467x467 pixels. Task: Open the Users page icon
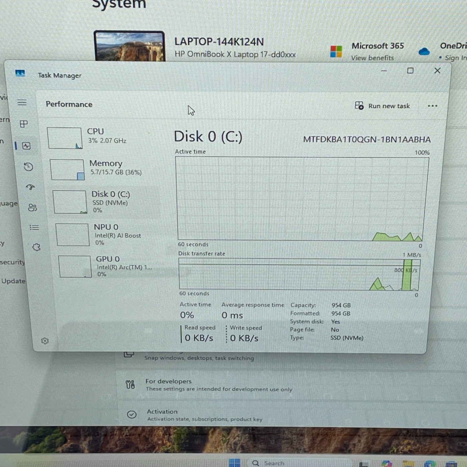click(x=32, y=207)
